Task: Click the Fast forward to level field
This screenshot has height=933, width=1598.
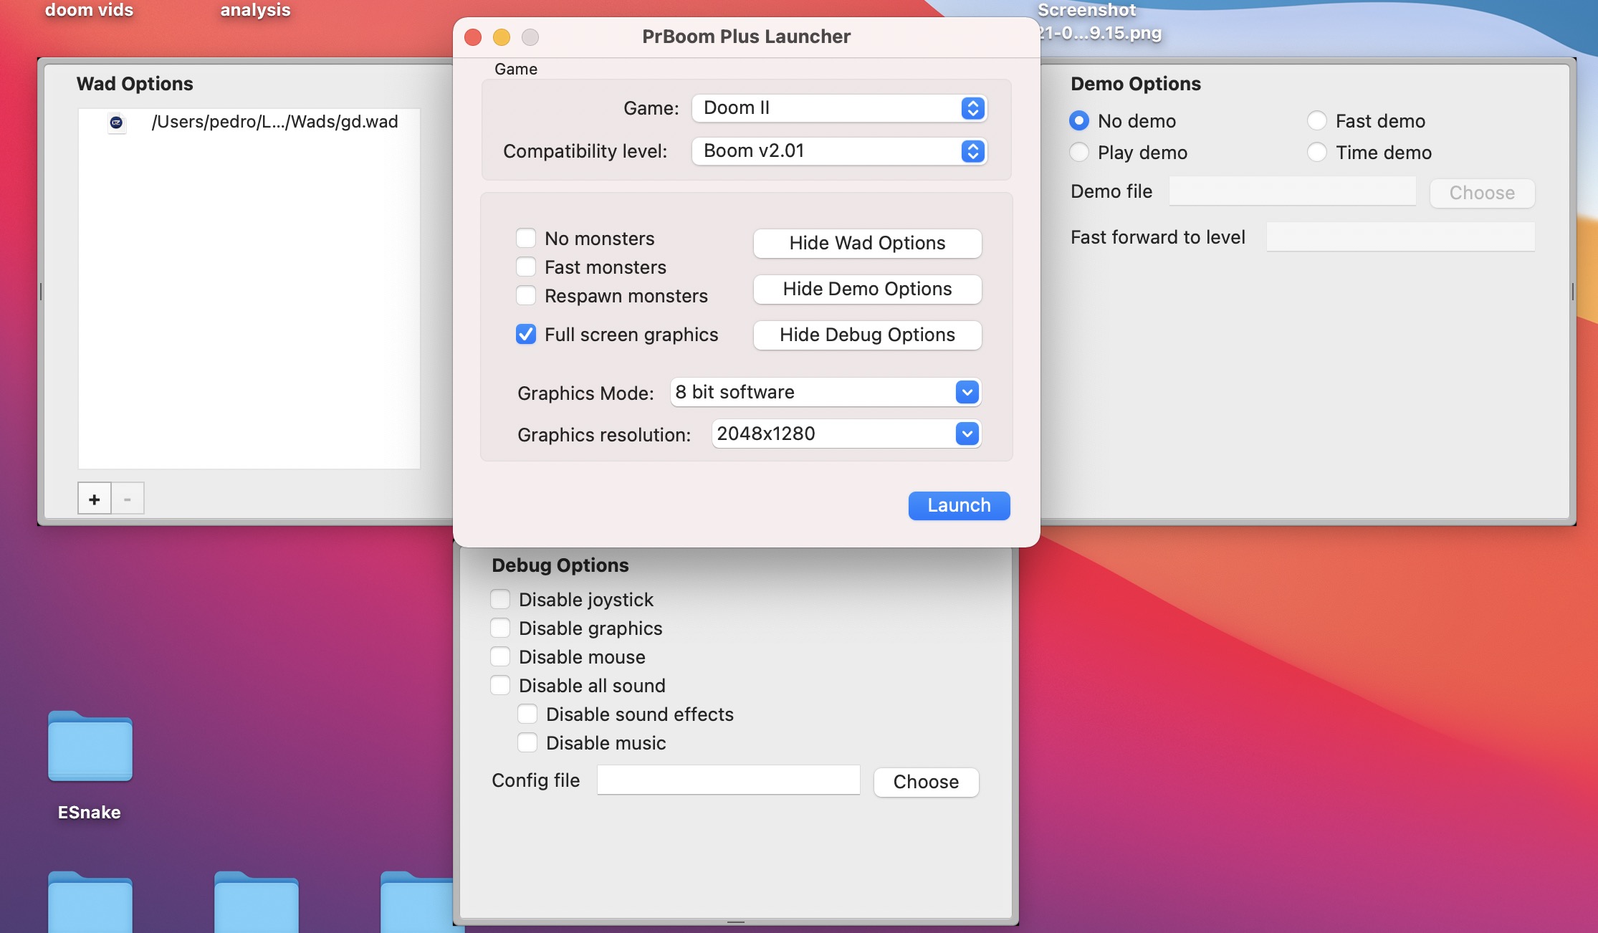Action: (1400, 236)
